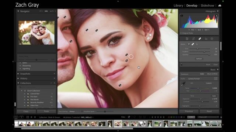Viewport: 236px width, 132px height.
Task: Choose the Clone stamp healing mode icon
Action: point(197,44)
